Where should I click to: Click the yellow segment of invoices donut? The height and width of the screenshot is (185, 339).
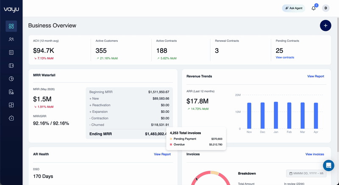click(215, 173)
